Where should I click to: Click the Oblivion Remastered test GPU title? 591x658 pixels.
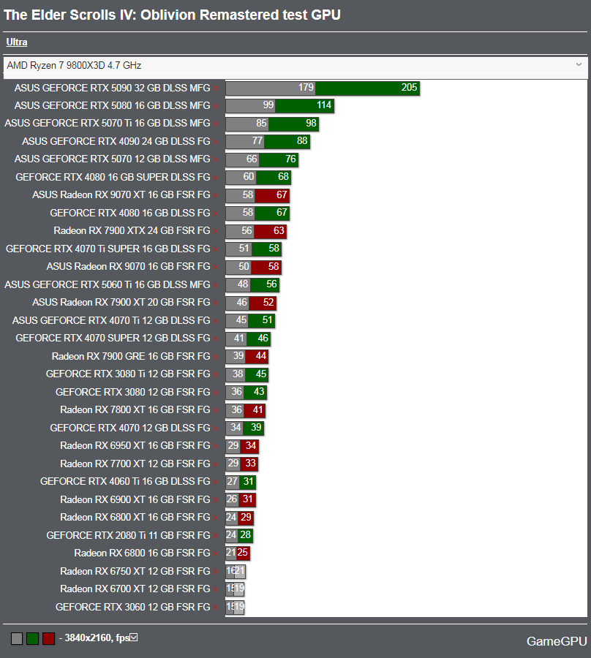pyautogui.click(x=172, y=15)
